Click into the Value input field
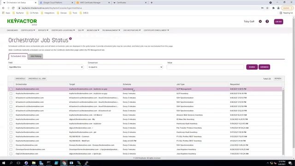Viewport: 295px width, 166px height. pos(205,67)
